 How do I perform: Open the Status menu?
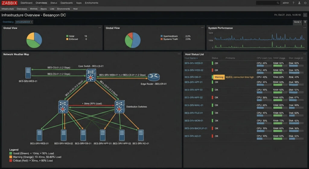click(54, 3)
